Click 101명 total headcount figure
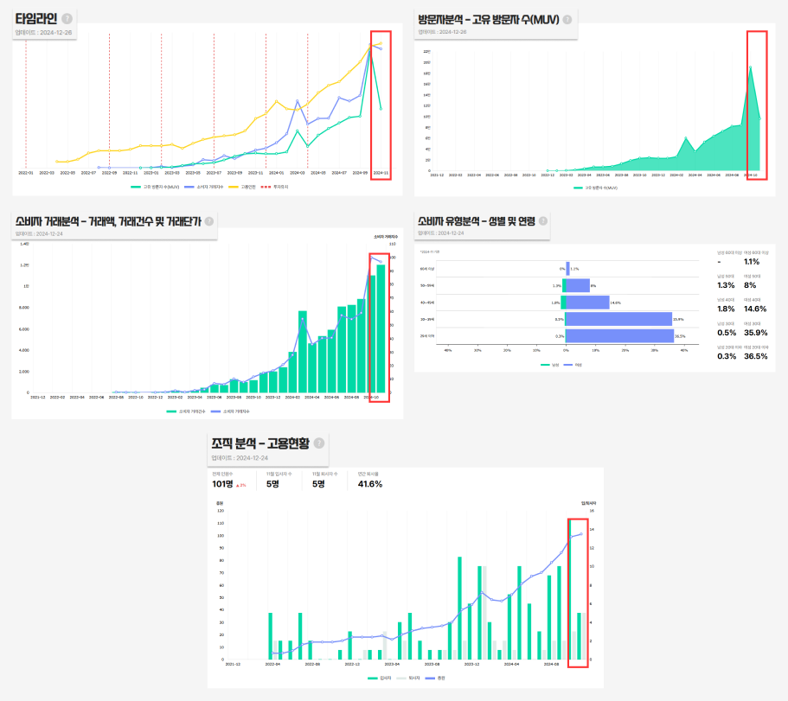The height and width of the screenshot is (701, 788). coord(222,483)
